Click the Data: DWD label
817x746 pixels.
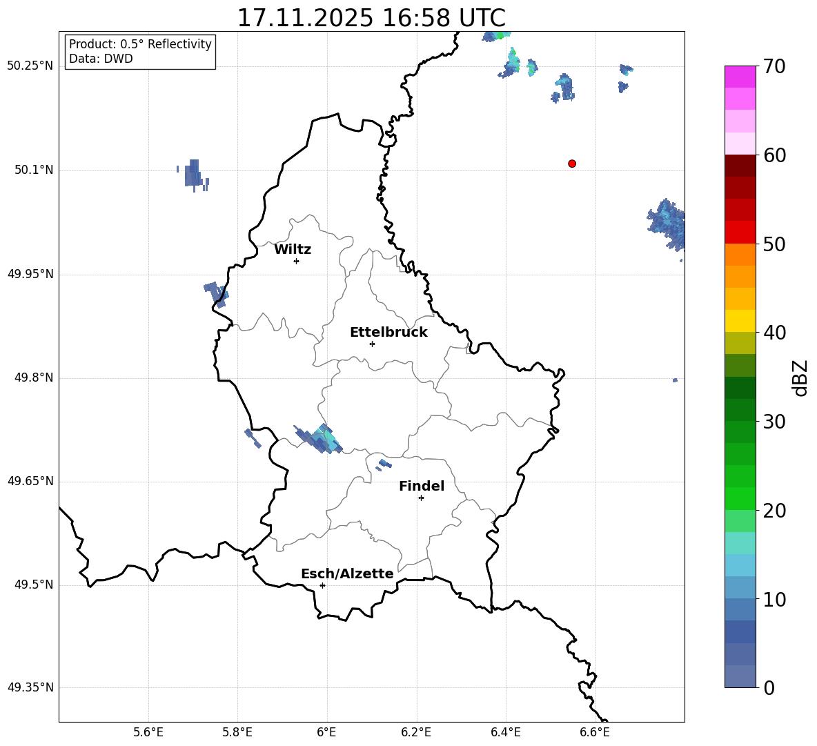tap(101, 59)
